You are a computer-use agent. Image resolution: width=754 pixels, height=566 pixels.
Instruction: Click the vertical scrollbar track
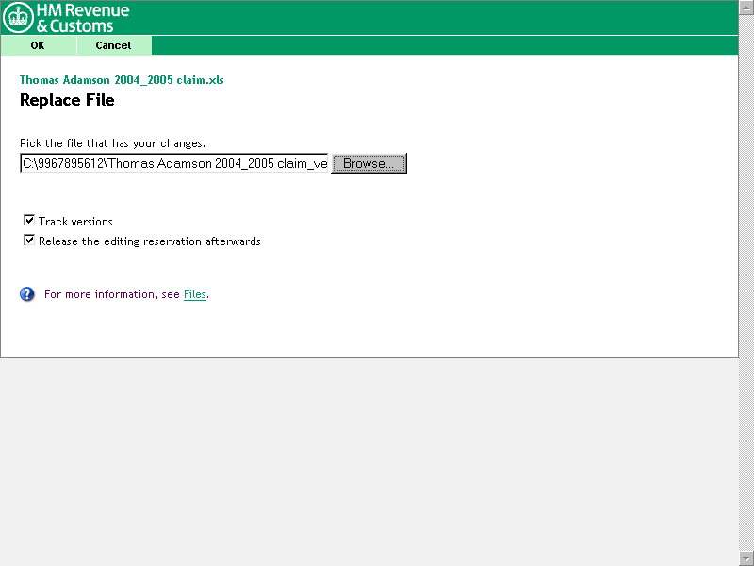(x=746, y=283)
